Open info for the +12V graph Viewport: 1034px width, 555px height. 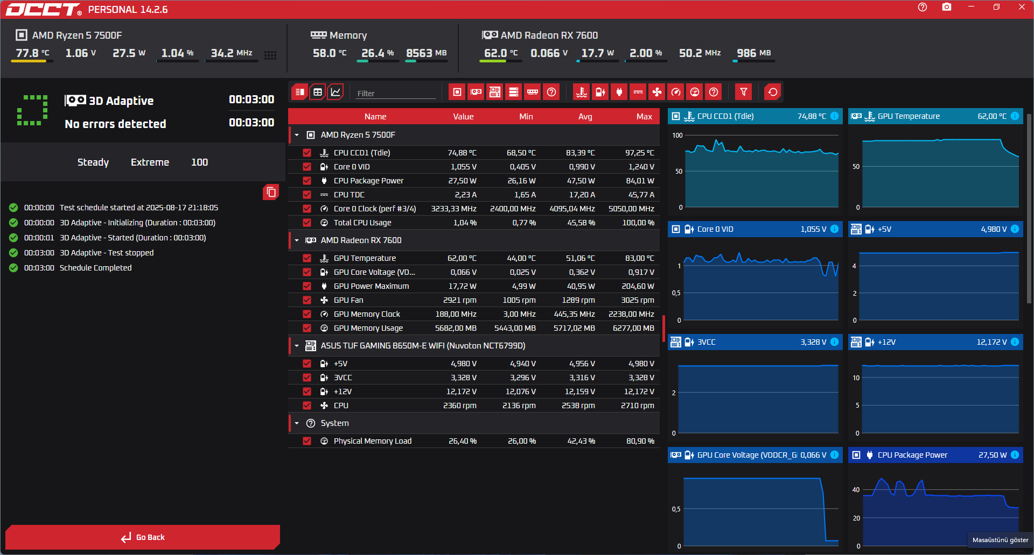[1015, 342]
